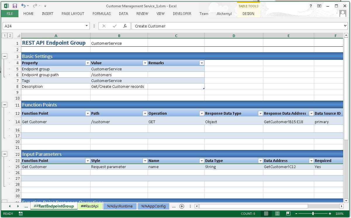Open the FORMULAS ribbon tab
Image resolution: width=351 pixels, height=218 pixels.
(101, 14)
